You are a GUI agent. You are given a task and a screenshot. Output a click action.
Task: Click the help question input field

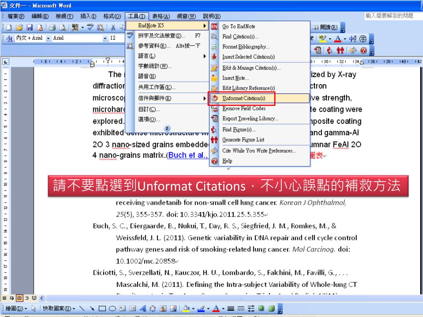pos(393,16)
